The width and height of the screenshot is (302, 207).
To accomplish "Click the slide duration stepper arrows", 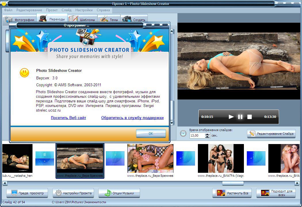I will pos(207,136).
